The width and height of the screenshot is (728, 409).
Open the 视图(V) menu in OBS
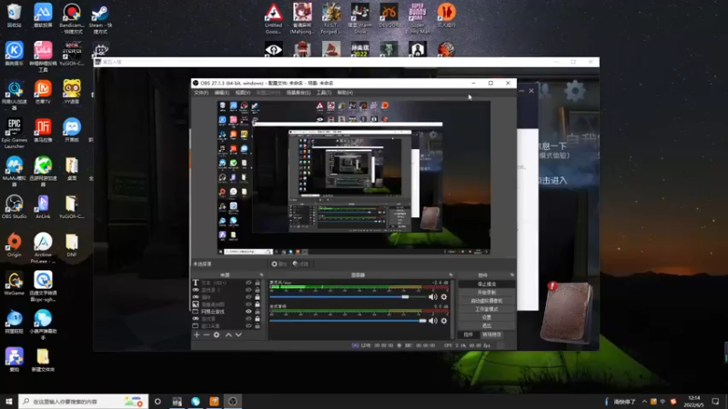[x=243, y=93]
